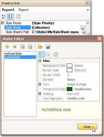The image size is (104, 137).
Task: Select myEvenStyle in the styles list
Action: (x=13, y=54)
